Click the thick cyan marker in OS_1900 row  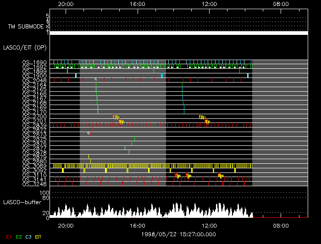pos(162,75)
